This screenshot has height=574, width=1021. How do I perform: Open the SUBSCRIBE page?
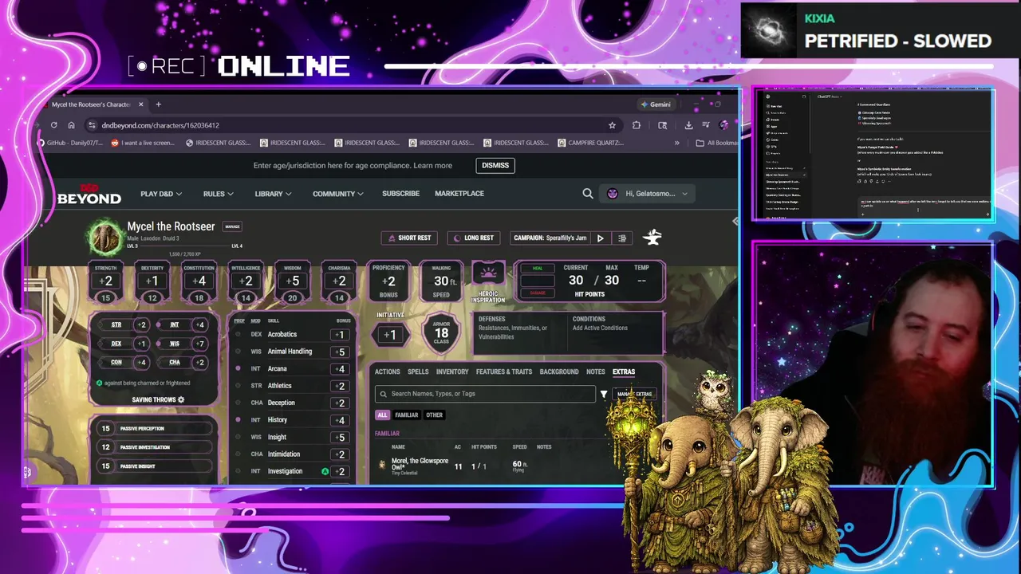(x=400, y=194)
